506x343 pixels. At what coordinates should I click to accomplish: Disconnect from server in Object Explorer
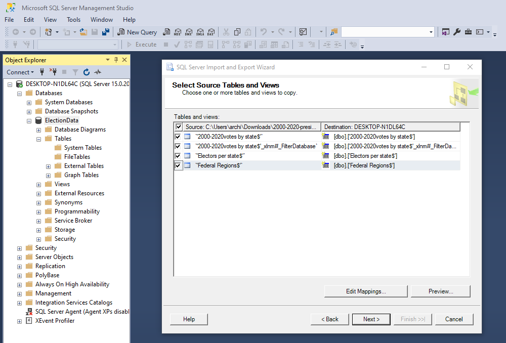click(x=53, y=72)
